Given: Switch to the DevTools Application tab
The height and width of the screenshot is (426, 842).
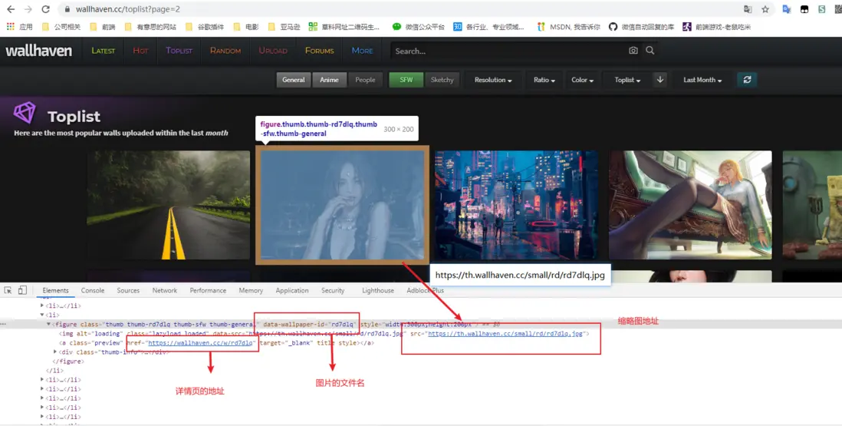Looking at the screenshot, I should click(x=291, y=290).
